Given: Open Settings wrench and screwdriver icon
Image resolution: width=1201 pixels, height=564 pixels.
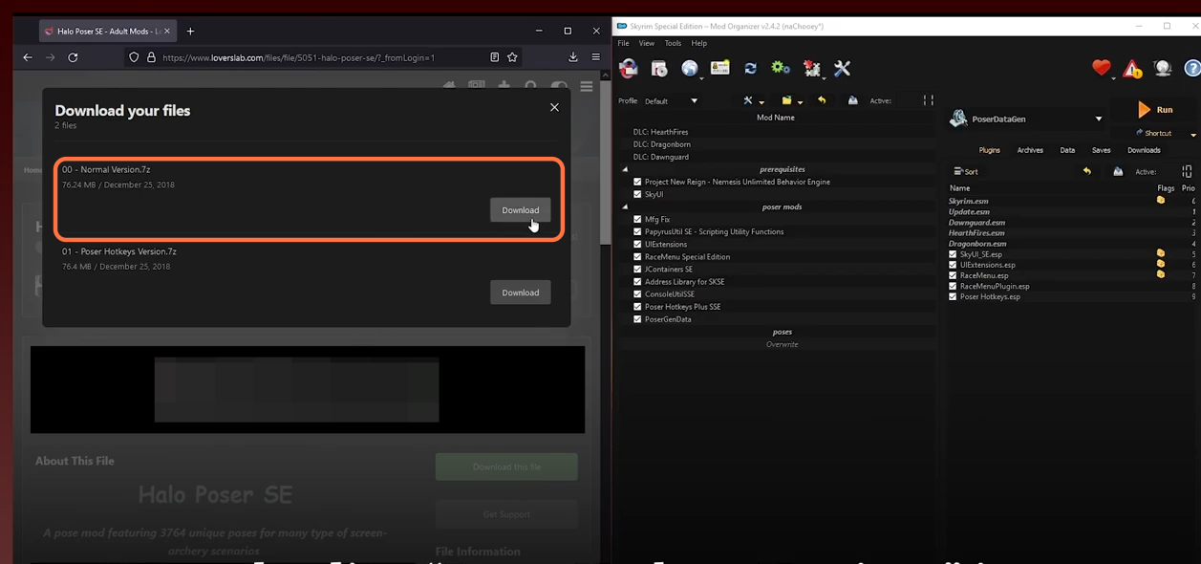Looking at the screenshot, I should click(x=842, y=68).
